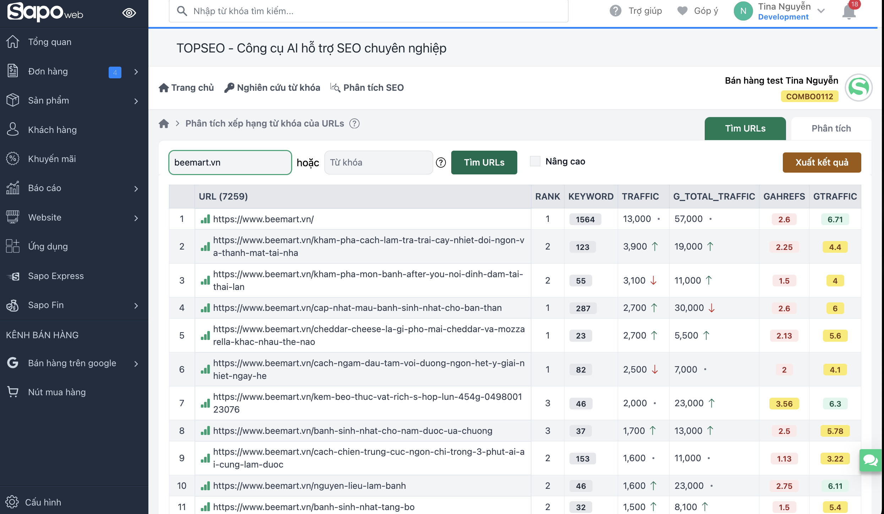Click the help question mark next to Từ khóa
Image resolution: width=884 pixels, height=514 pixels.
click(x=441, y=163)
